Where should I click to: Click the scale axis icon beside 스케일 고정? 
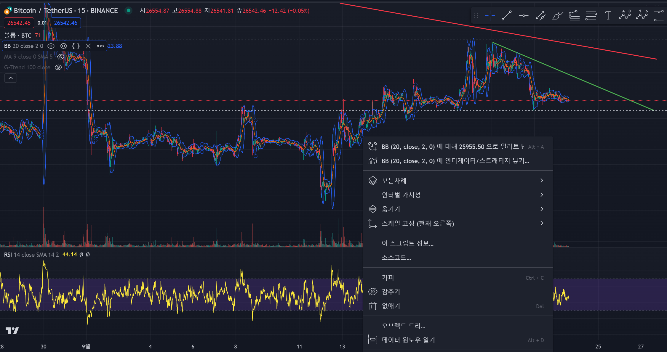(372, 224)
